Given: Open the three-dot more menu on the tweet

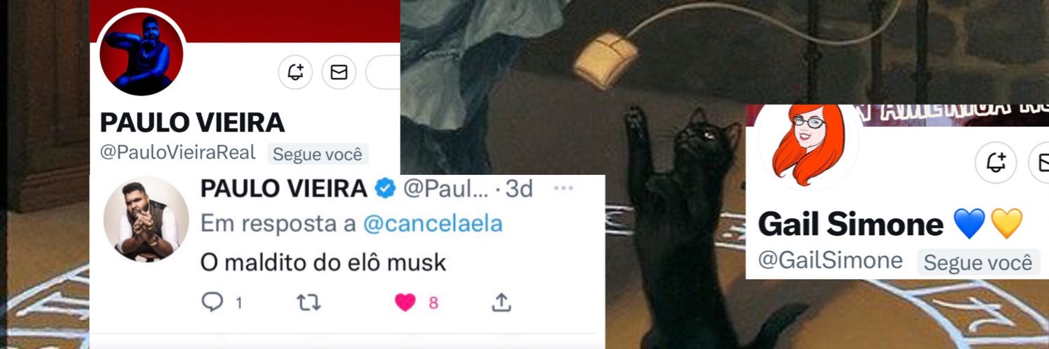Looking at the screenshot, I should [x=563, y=188].
